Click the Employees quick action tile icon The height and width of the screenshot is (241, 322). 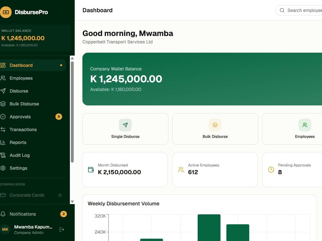coord(305,125)
